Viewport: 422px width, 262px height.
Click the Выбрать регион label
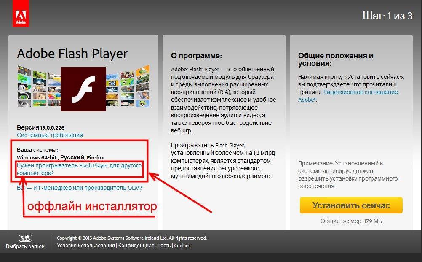[x=25, y=246]
